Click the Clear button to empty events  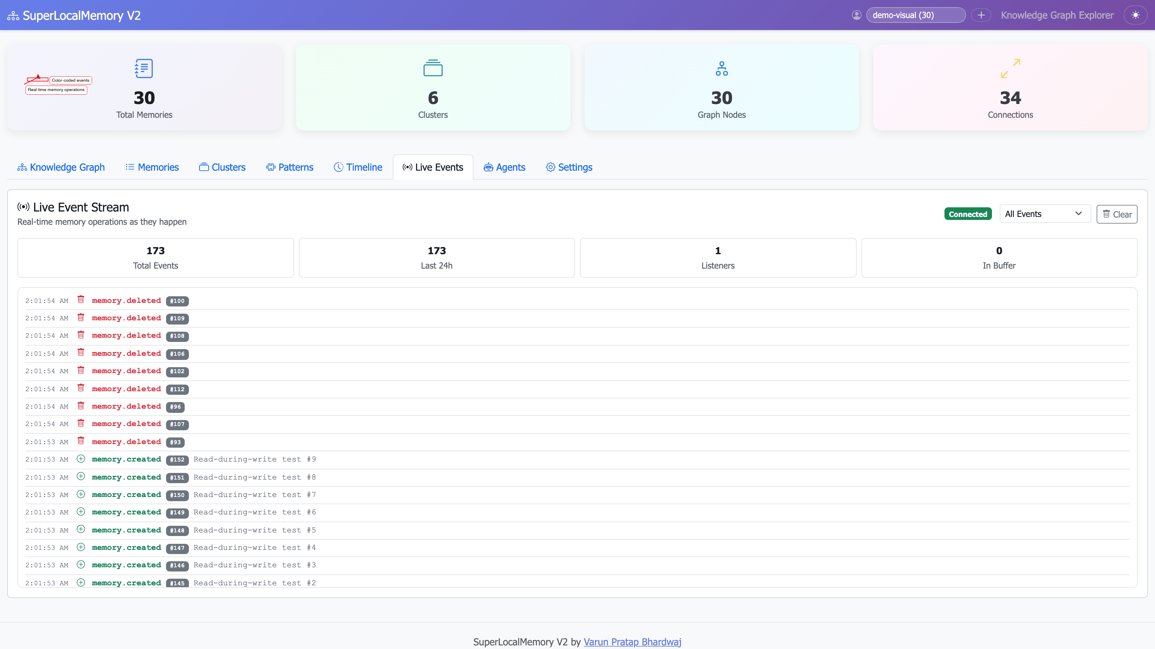point(1117,214)
